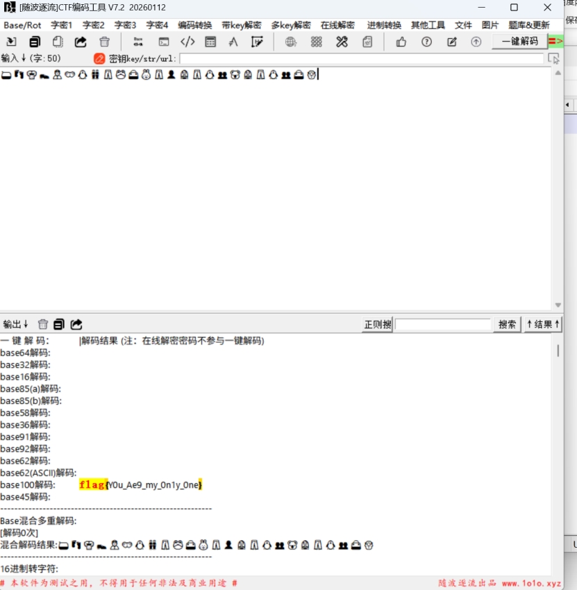
Task: Click inside the emoji input text area
Action: (x=276, y=188)
